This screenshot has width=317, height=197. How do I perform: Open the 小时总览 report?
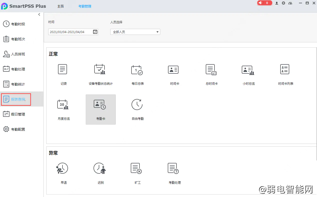coord(248,70)
